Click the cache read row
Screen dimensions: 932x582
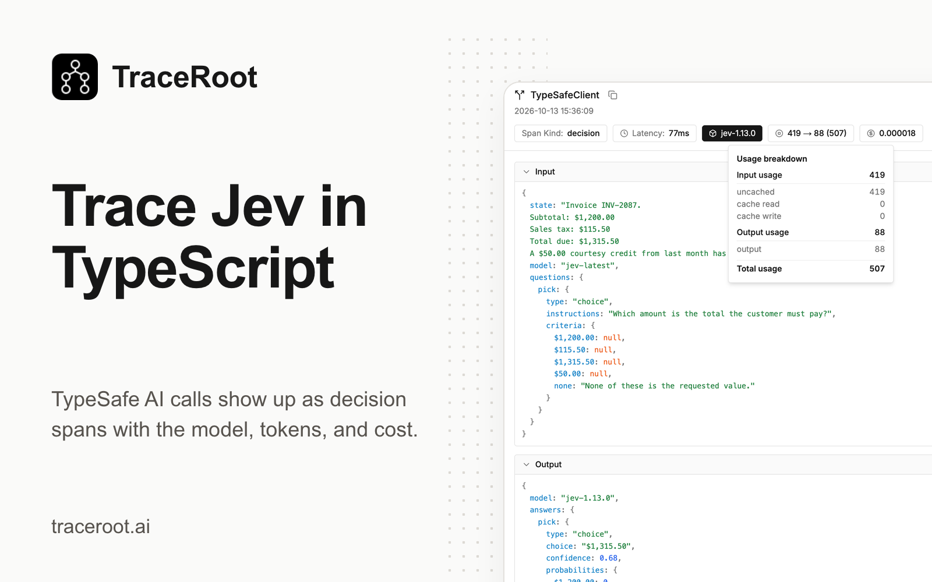[811, 204]
